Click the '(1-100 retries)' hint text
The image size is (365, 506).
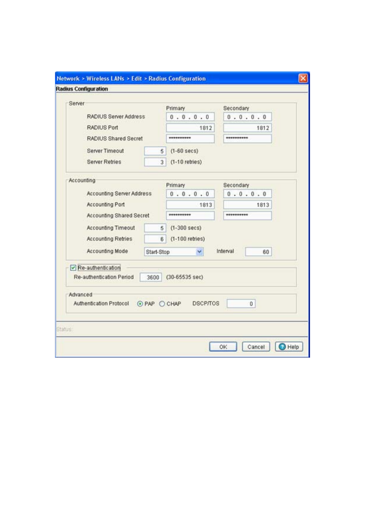[188, 239]
